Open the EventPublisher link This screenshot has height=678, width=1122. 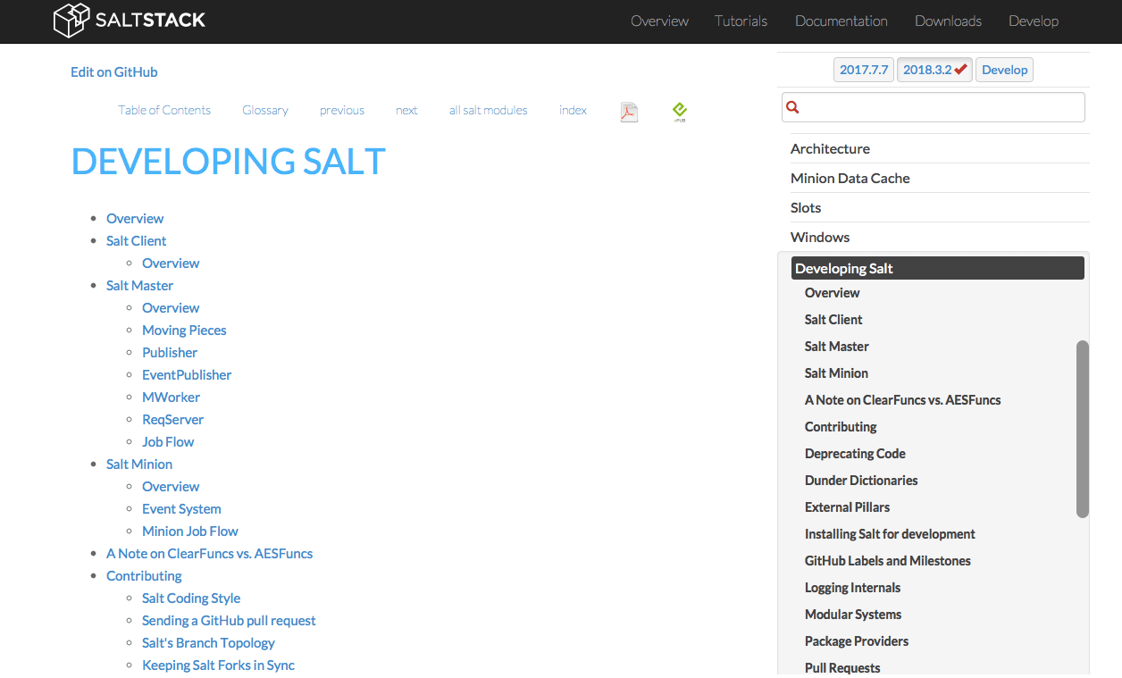187,375
